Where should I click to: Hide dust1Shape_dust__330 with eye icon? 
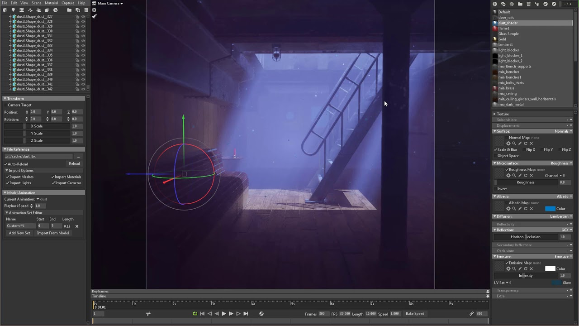click(83, 31)
